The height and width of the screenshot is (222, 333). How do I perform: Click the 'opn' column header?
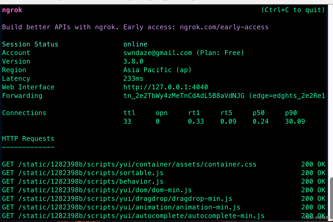pyautogui.click(x=162, y=113)
